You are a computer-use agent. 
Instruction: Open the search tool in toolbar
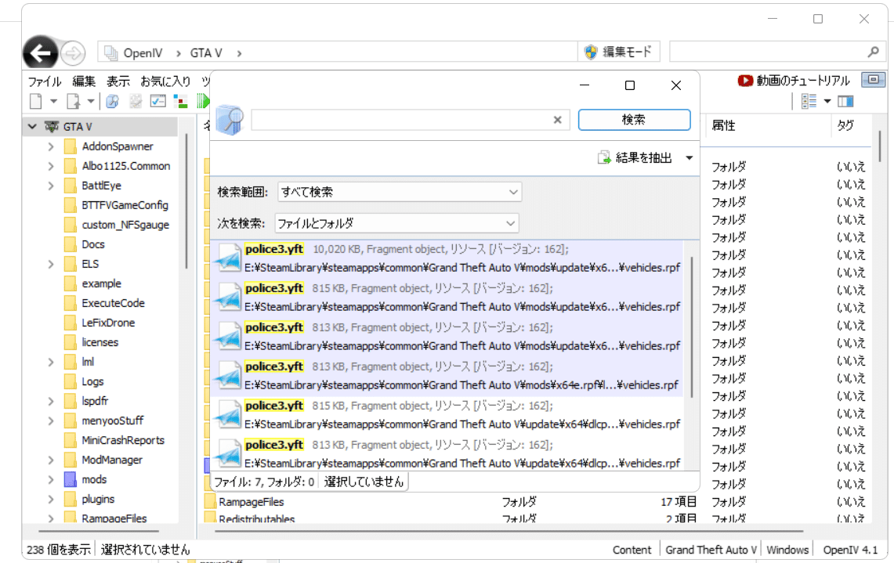coord(113,102)
